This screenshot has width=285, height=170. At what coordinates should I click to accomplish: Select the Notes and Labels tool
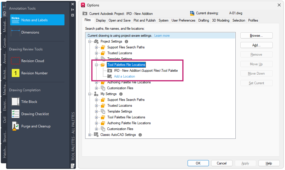coord(37,20)
